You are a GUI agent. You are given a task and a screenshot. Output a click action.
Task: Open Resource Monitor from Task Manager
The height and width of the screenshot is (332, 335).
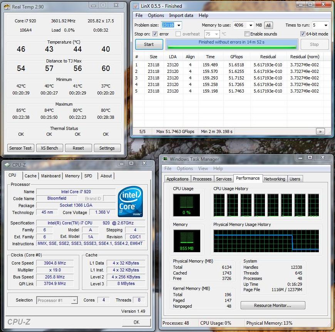point(273,305)
